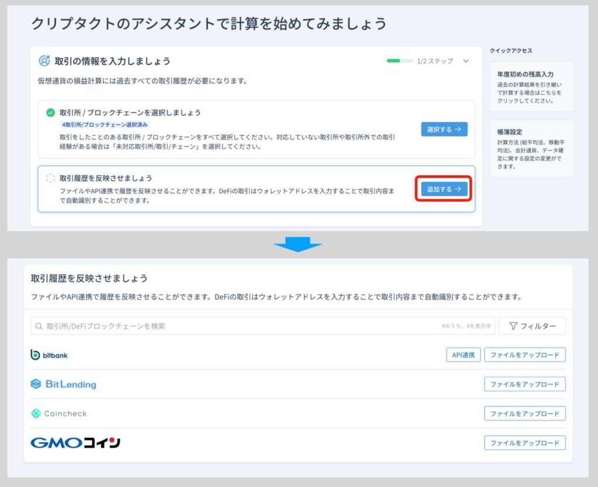This screenshot has width=598, height=487.
Task: Select the BitLending service icon
Action: click(36, 384)
